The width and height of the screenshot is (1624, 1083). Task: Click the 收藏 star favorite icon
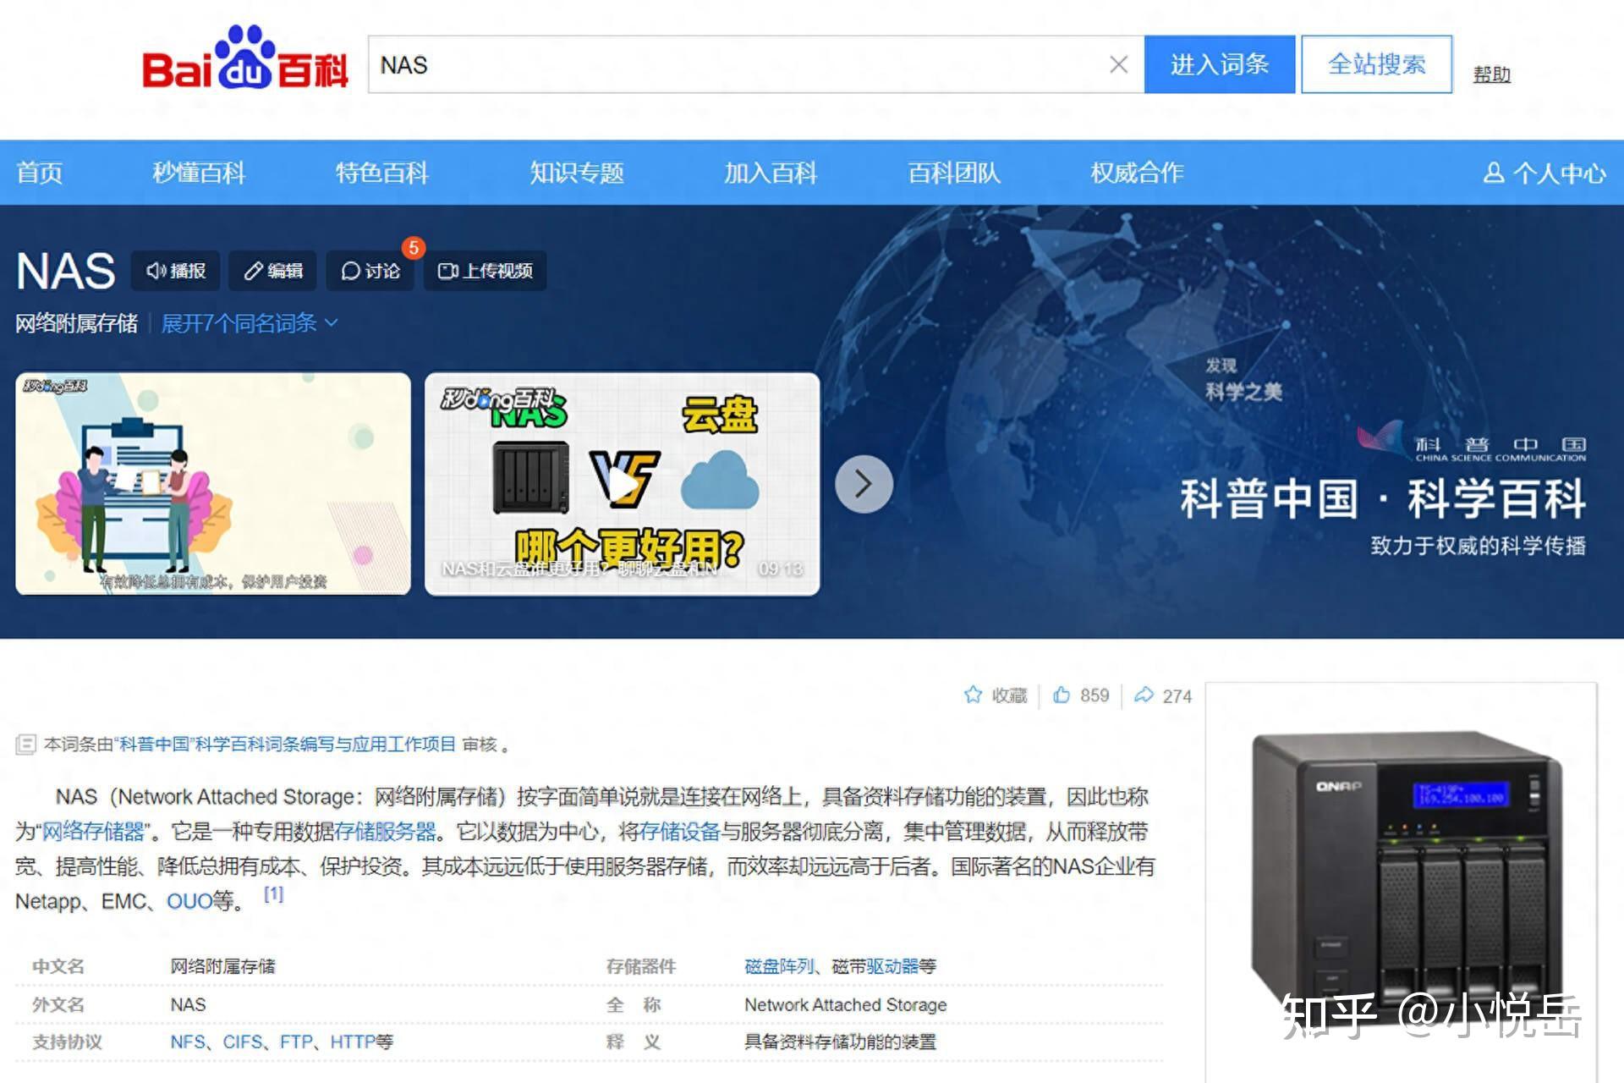click(x=974, y=695)
